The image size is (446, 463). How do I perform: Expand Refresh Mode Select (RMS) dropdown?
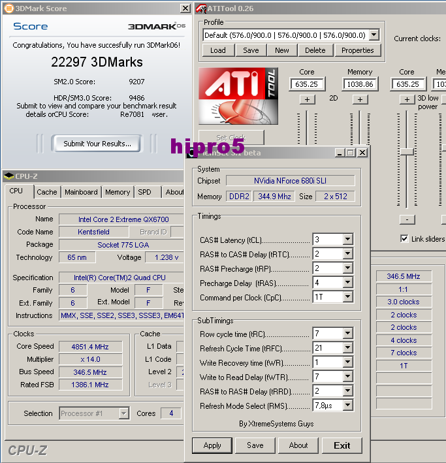[x=347, y=405]
